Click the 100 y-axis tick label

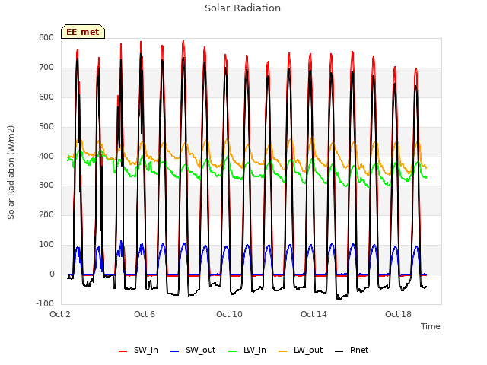coord(46,244)
